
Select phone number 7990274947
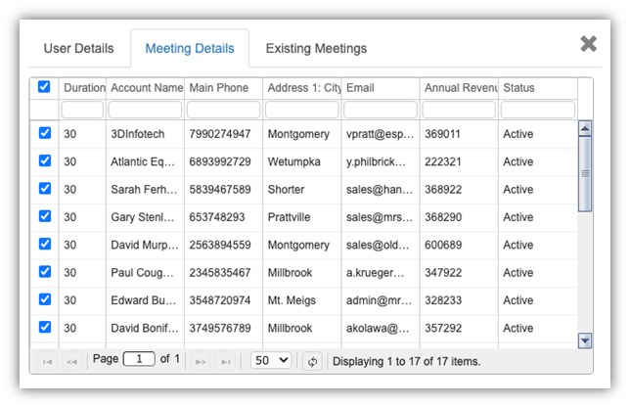tap(220, 134)
